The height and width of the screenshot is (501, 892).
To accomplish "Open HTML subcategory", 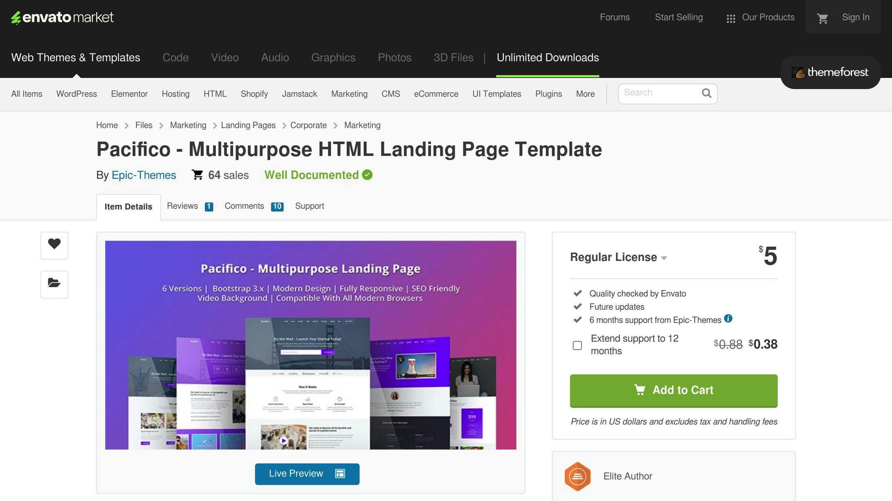I will (x=215, y=94).
